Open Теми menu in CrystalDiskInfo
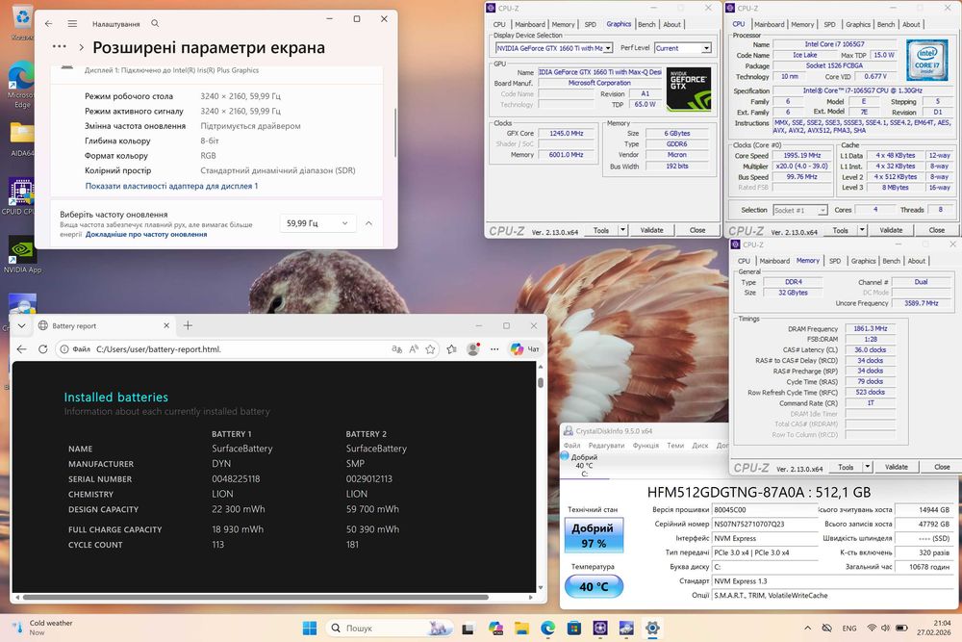This screenshot has height=642, width=962. (x=675, y=445)
